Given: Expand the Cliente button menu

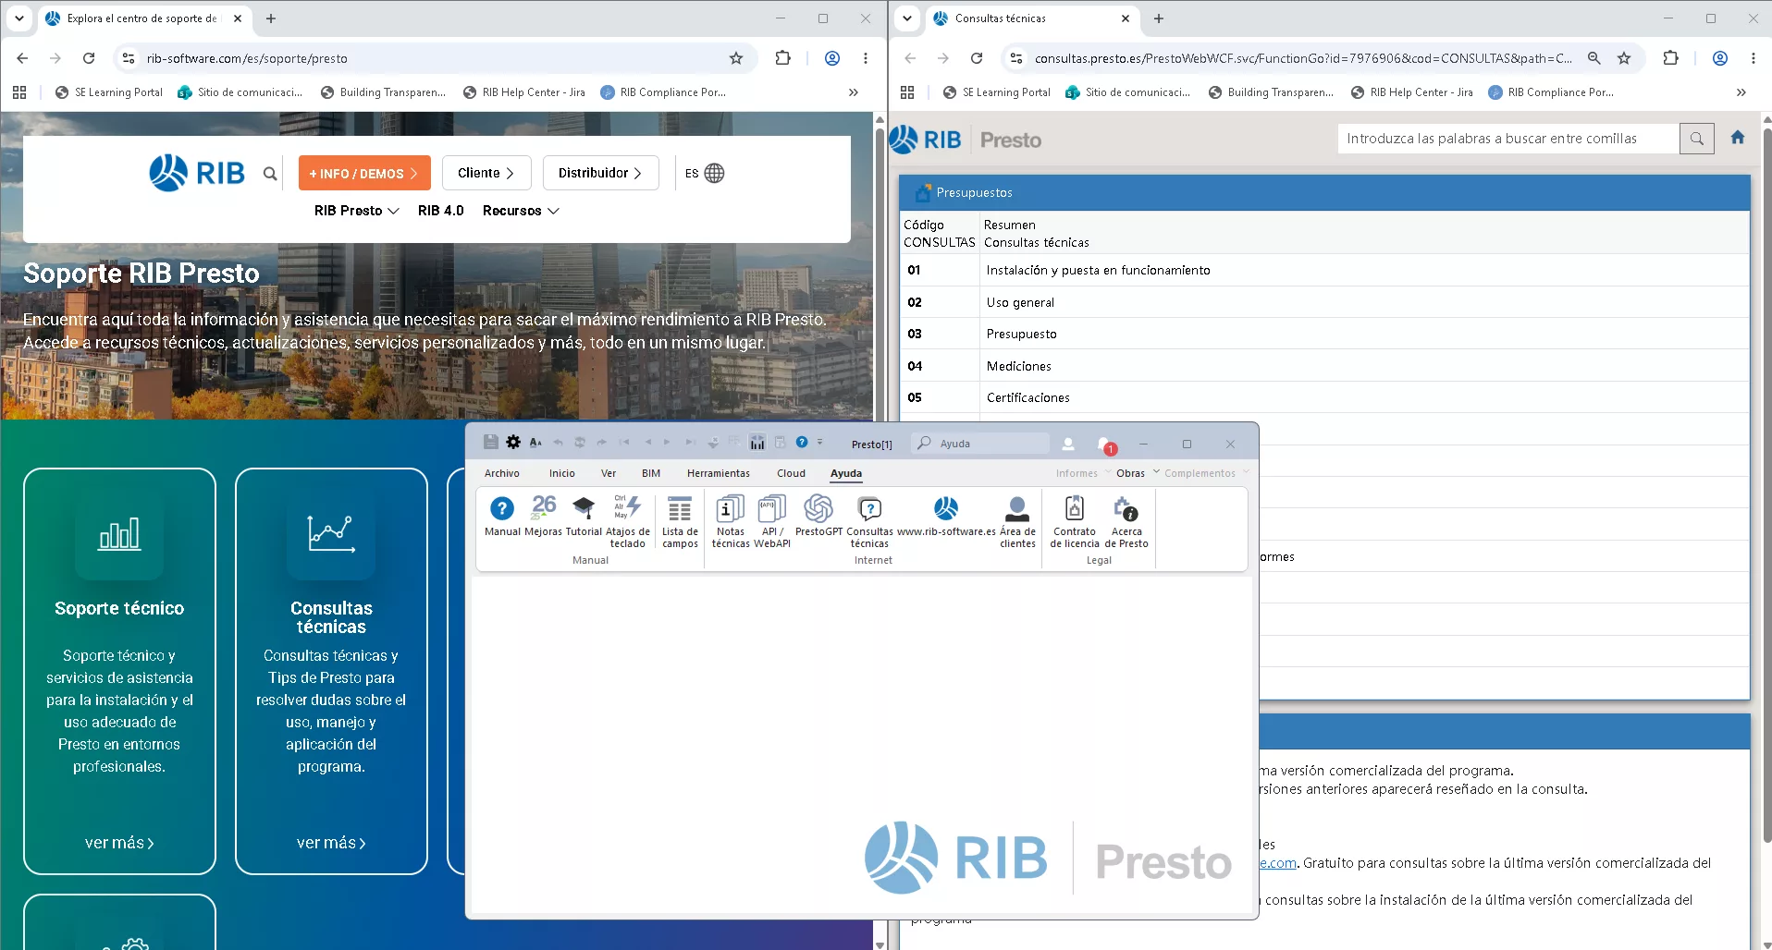Looking at the screenshot, I should click(x=486, y=173).
